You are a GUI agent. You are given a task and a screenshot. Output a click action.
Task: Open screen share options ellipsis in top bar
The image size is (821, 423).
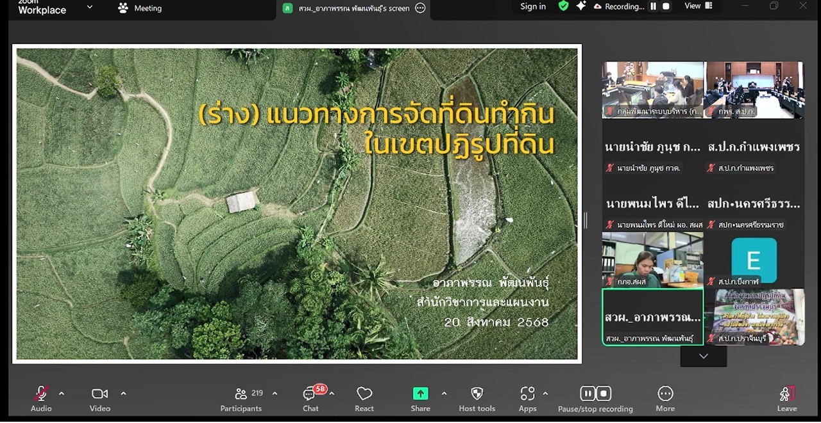pos(420,8)
